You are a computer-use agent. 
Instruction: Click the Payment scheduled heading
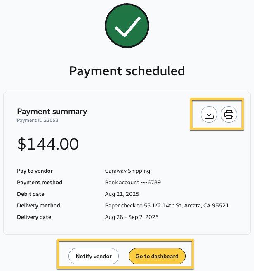pyautogui.click(x=127, y=71)
